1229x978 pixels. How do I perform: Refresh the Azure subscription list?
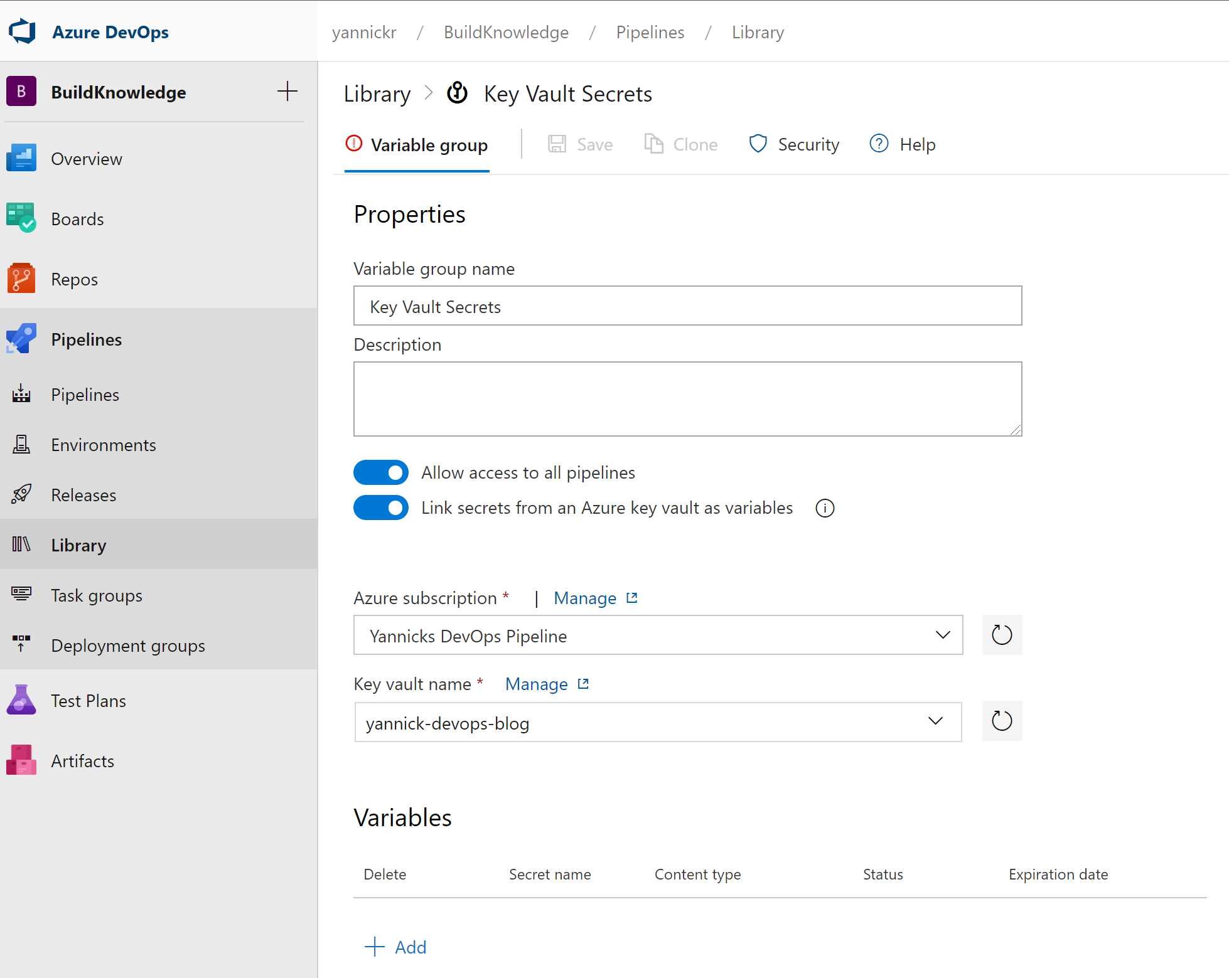point(1001,635)
